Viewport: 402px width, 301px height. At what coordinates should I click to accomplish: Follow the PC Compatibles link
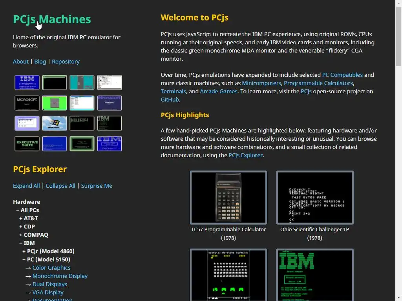pos(342,75)
